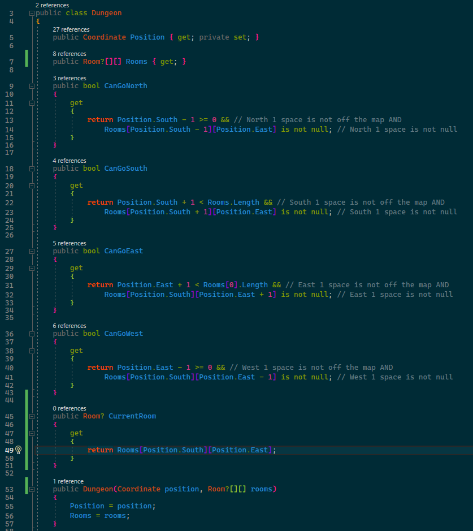This screenshot has height=531, width=473.
Task: Click the Rooms property name on line 7
Action: [137, 62]
